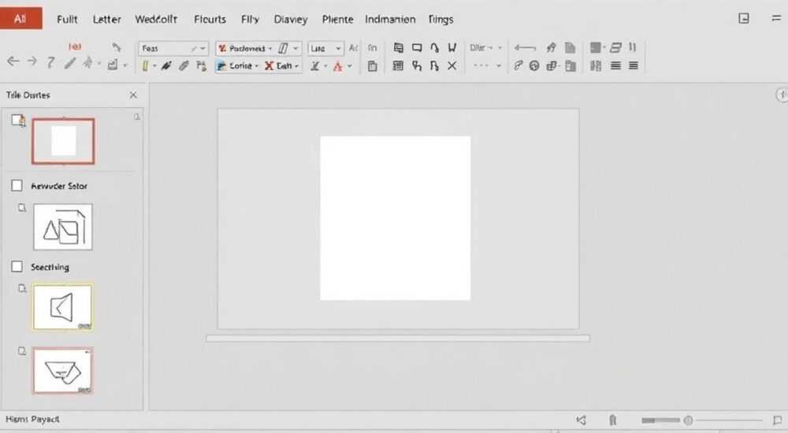Click the black X delete icon
The width and height of the screenshot is (788, 433).
click(452, 66)
